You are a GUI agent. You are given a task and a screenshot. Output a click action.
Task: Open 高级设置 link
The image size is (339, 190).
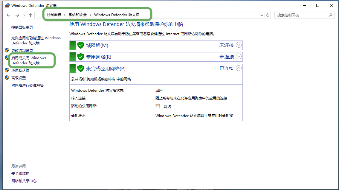point(18,78)
